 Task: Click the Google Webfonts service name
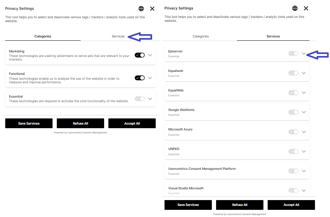(181, 110)
